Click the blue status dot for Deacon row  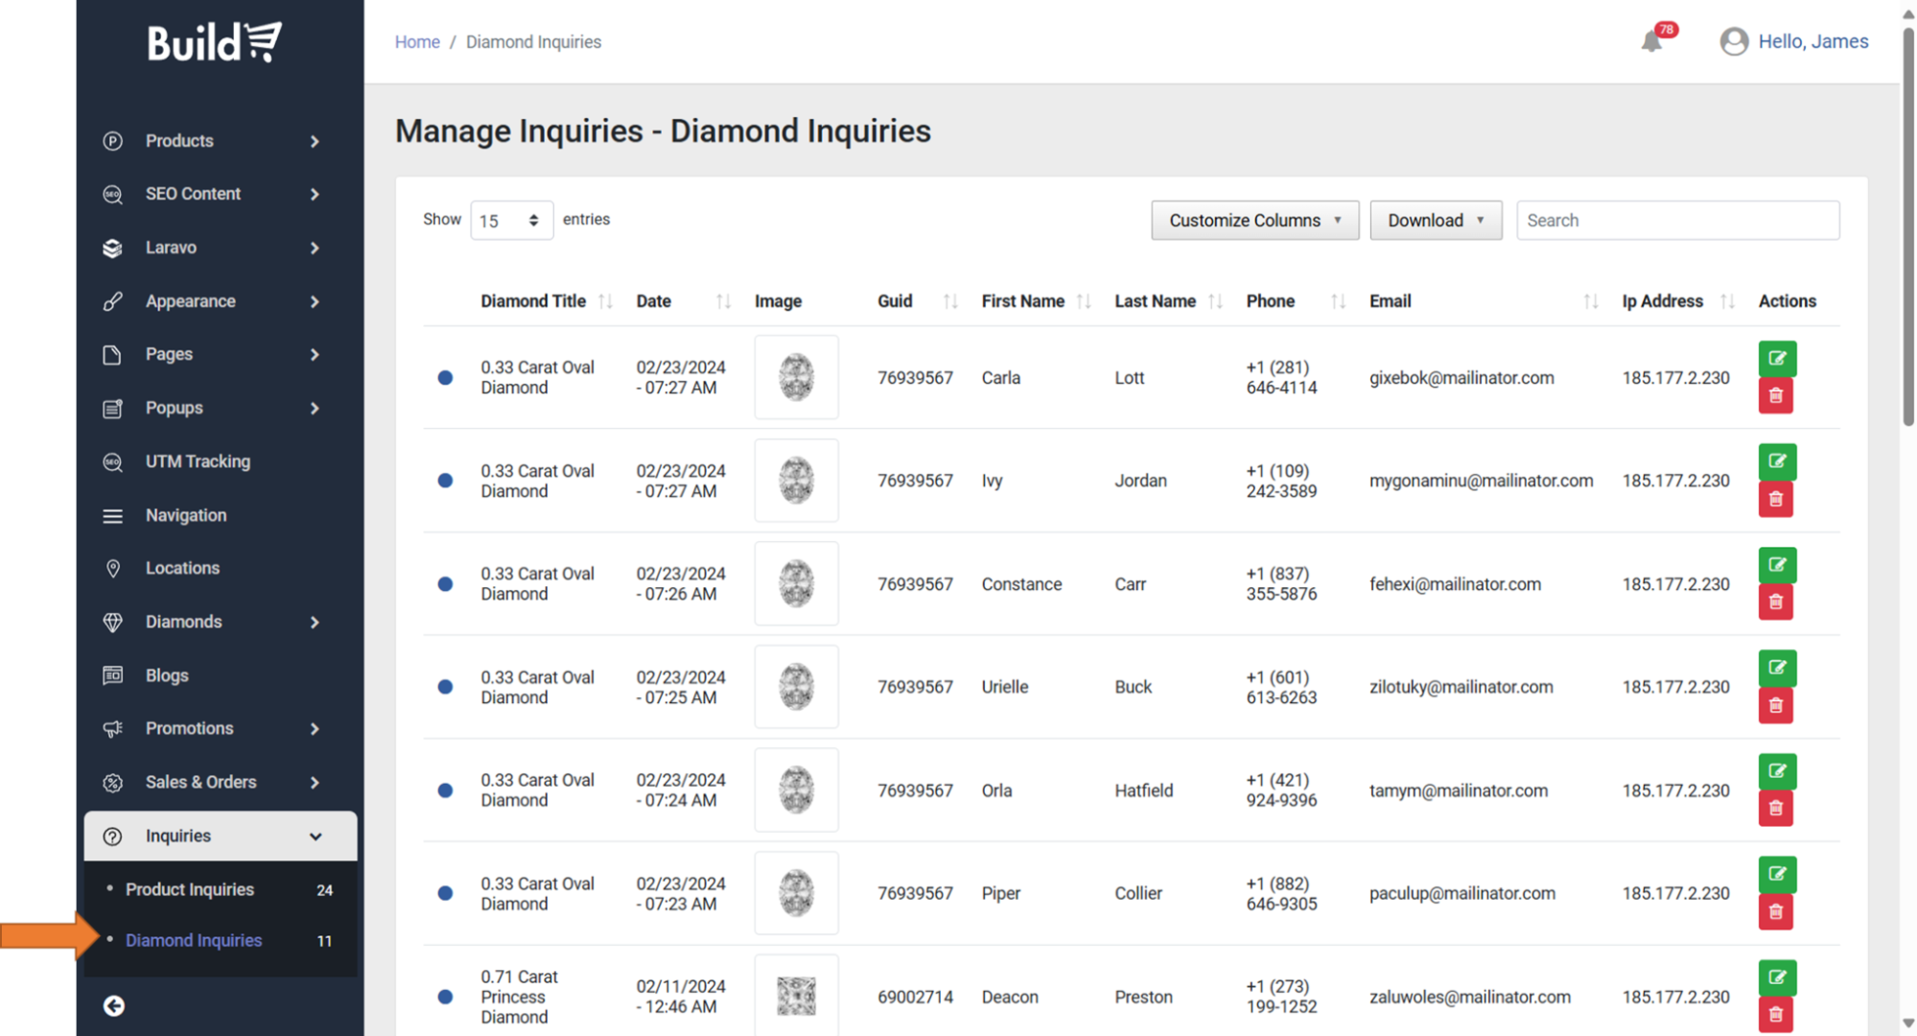click(x=445, y=997)
